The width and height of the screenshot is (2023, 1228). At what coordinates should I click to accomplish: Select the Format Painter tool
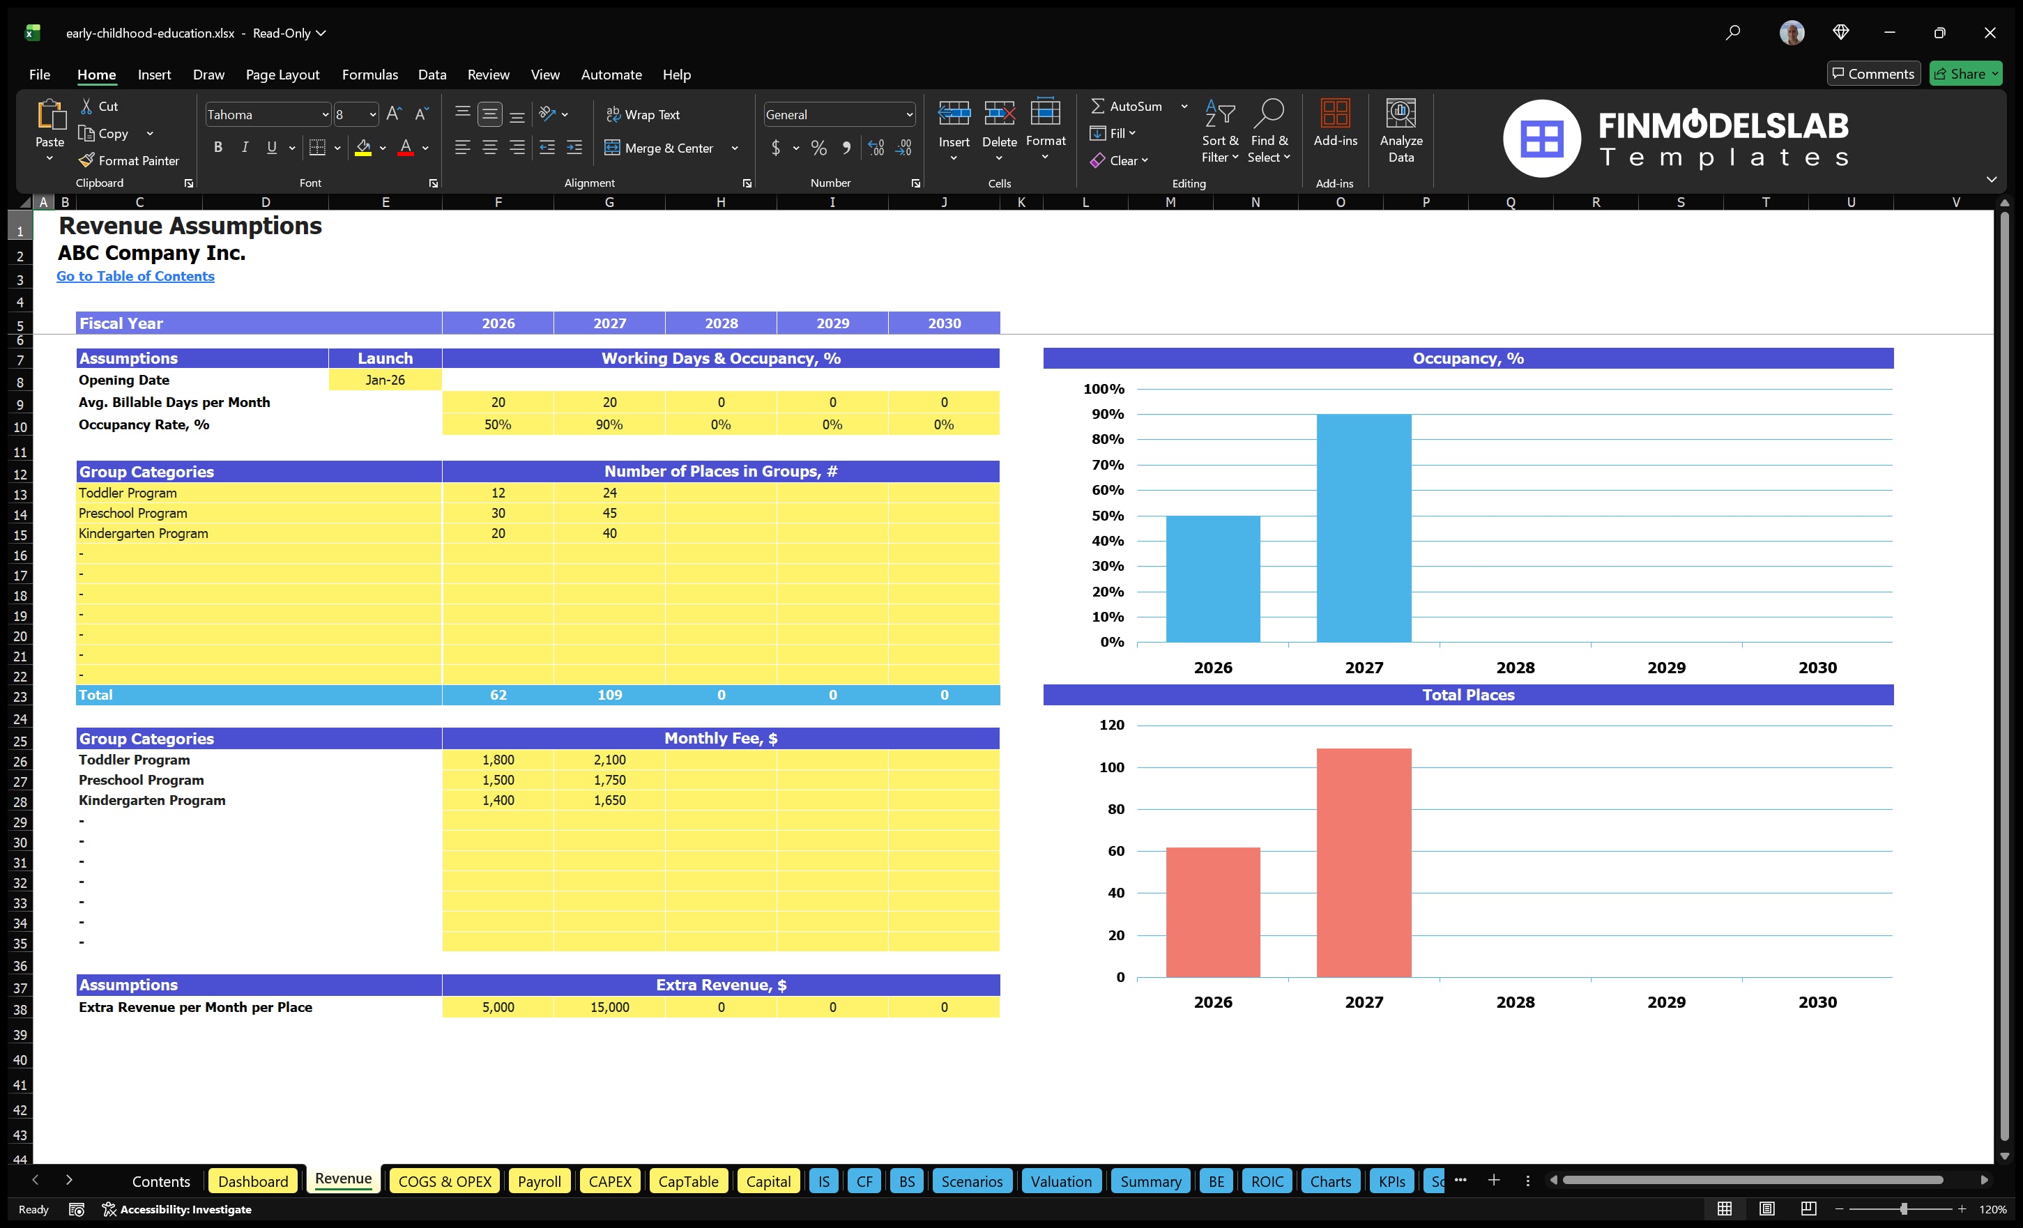click(x=129, y=160)
